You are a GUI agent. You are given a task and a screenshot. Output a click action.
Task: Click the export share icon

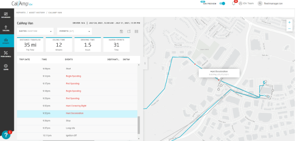(x=129, y=31)
